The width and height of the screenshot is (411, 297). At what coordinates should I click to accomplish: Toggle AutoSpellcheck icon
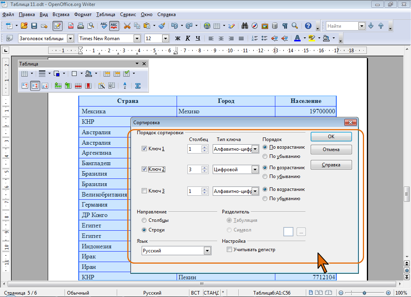[x=114, y=26]
